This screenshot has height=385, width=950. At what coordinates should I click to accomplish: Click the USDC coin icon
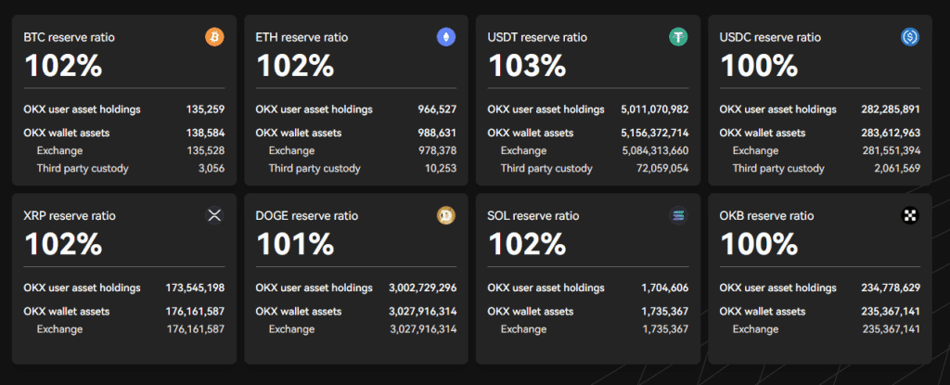[x=910, y=38]
